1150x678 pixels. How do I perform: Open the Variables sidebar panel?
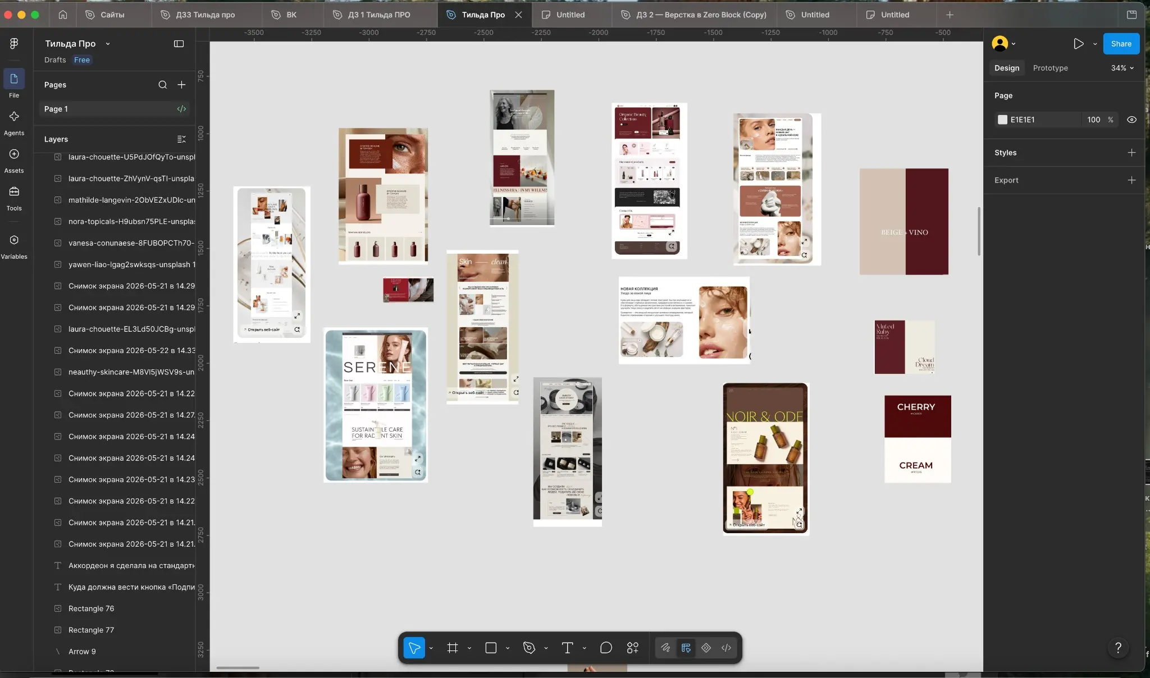pos(14,246)
